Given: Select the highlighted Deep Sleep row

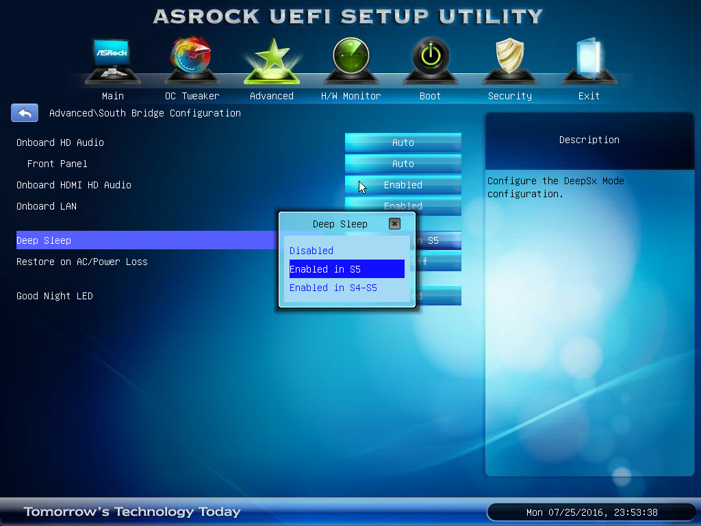Looking at the screenshot, I should (147, 240).
